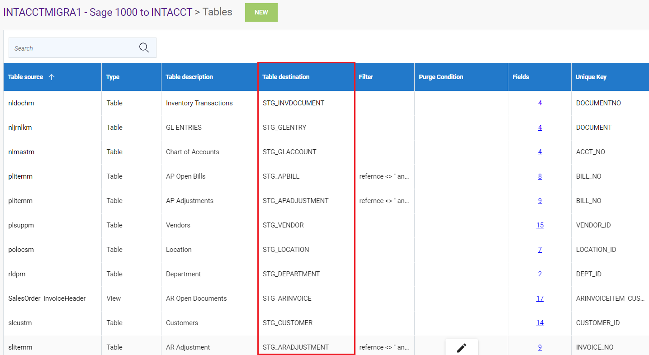The height and width of the screenshot is (355, 649).
Task: Click the green NEW button
Action: (261, 12)
